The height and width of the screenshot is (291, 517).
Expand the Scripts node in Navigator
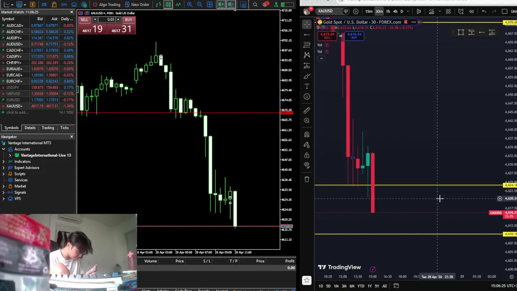[4, 174]
